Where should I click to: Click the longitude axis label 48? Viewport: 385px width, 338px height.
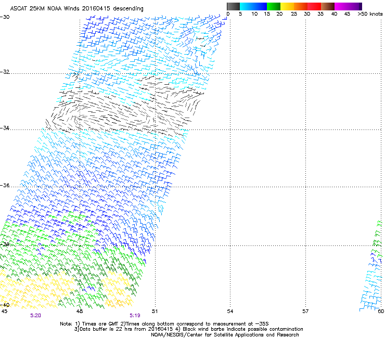pos(79,311)
